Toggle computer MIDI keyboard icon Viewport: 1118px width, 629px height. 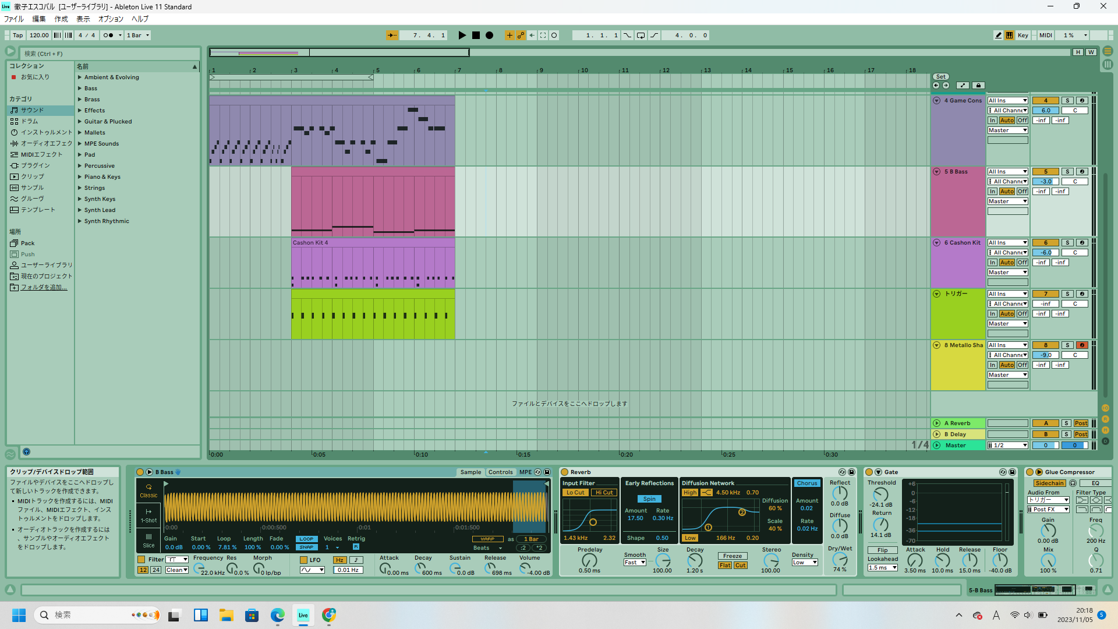pos(1009,36)
